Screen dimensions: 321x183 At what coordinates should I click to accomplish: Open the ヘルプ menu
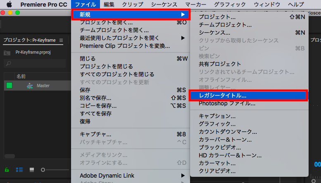(296, 5)
